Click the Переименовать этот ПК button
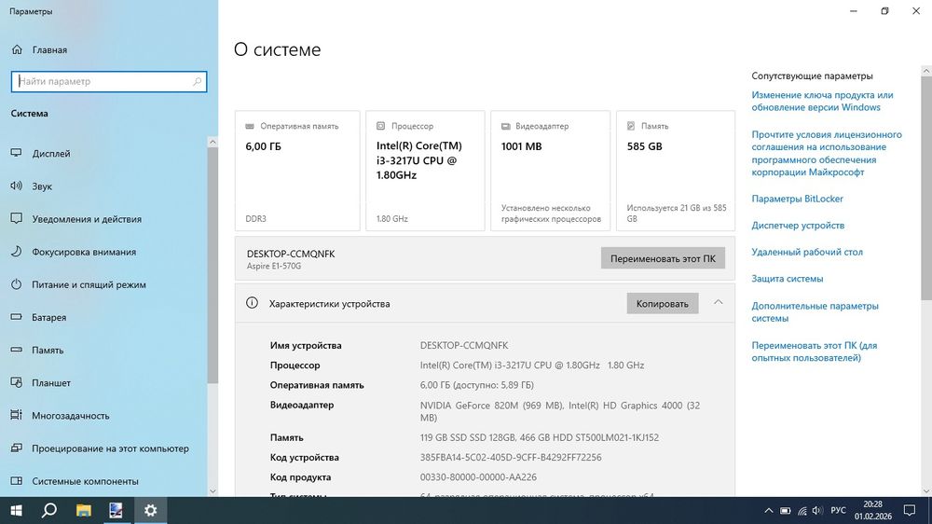Image resolution: width=932 pixels, height=524 pixels. [663, 258]
